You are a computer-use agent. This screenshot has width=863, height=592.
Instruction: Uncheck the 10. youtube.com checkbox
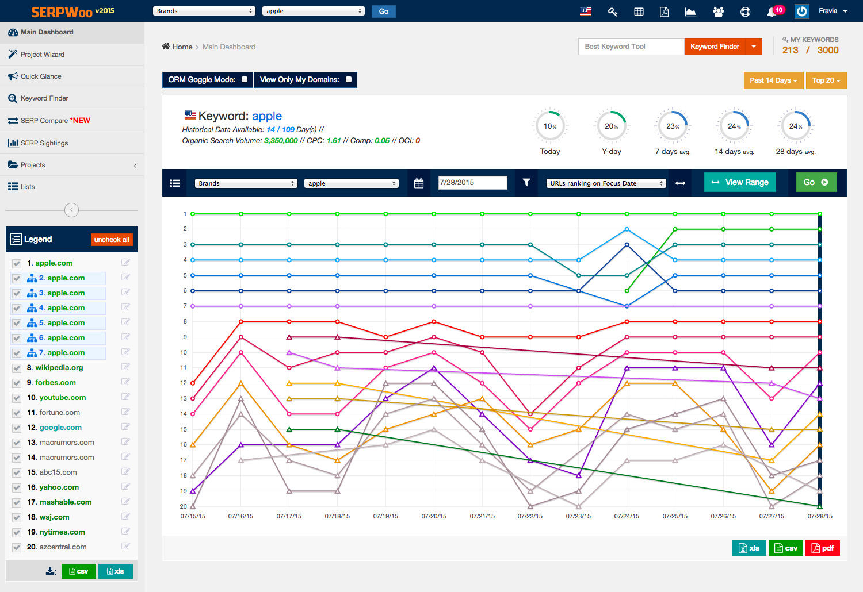pos(17,398)
